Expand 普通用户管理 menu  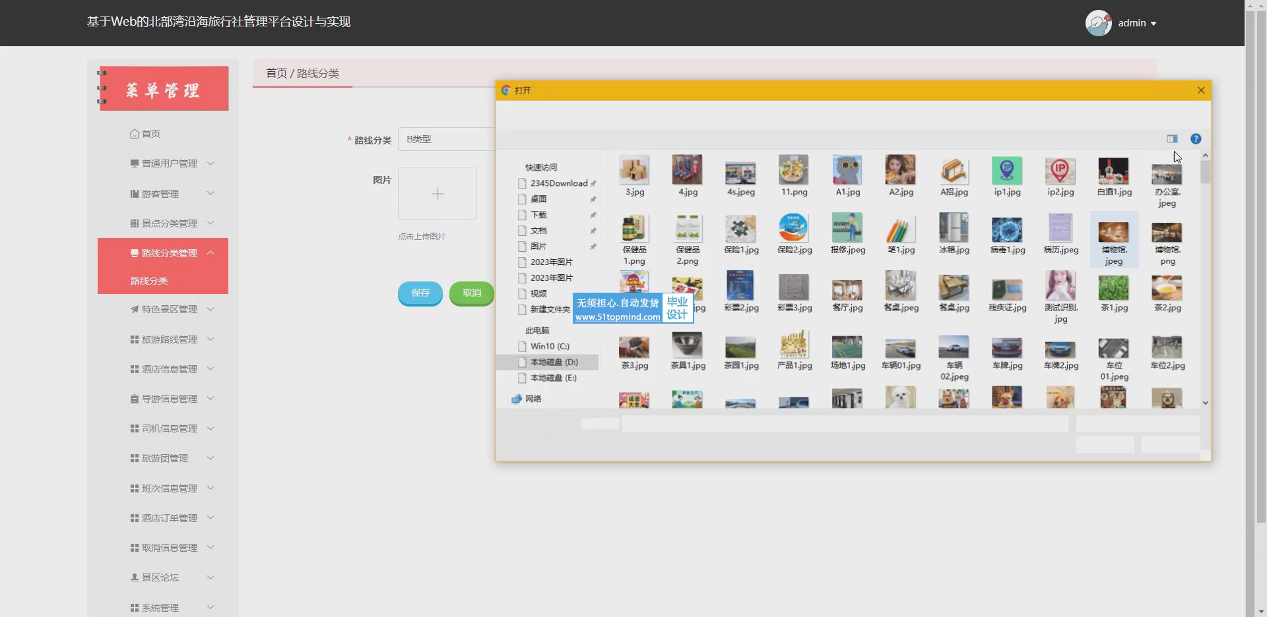pyautogui.click(x=163, y=163)
